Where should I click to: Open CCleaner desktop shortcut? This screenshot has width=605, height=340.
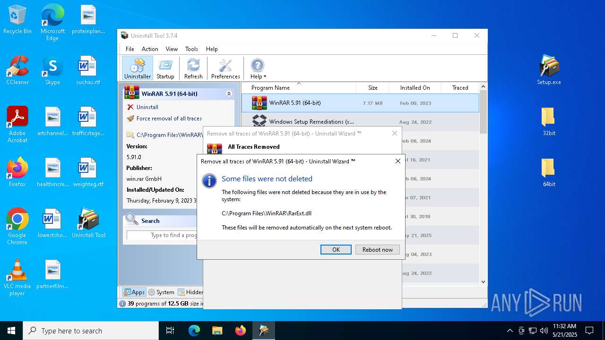click(x=17, y=70)
